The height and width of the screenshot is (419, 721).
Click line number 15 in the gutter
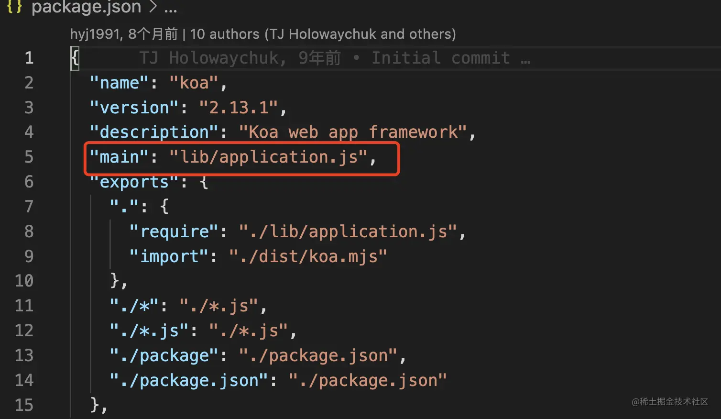[24, 405]
